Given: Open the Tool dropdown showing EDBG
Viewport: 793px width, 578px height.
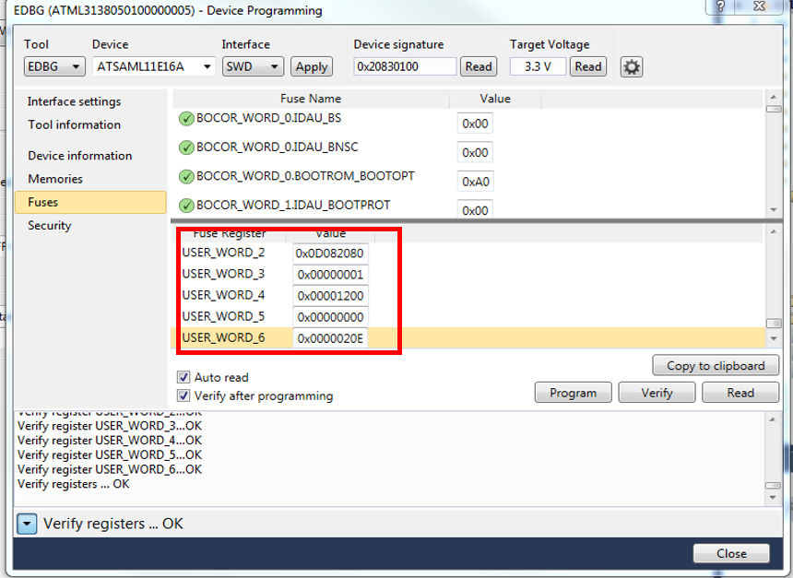Looking at the screenshot, I should coord(53,66).
